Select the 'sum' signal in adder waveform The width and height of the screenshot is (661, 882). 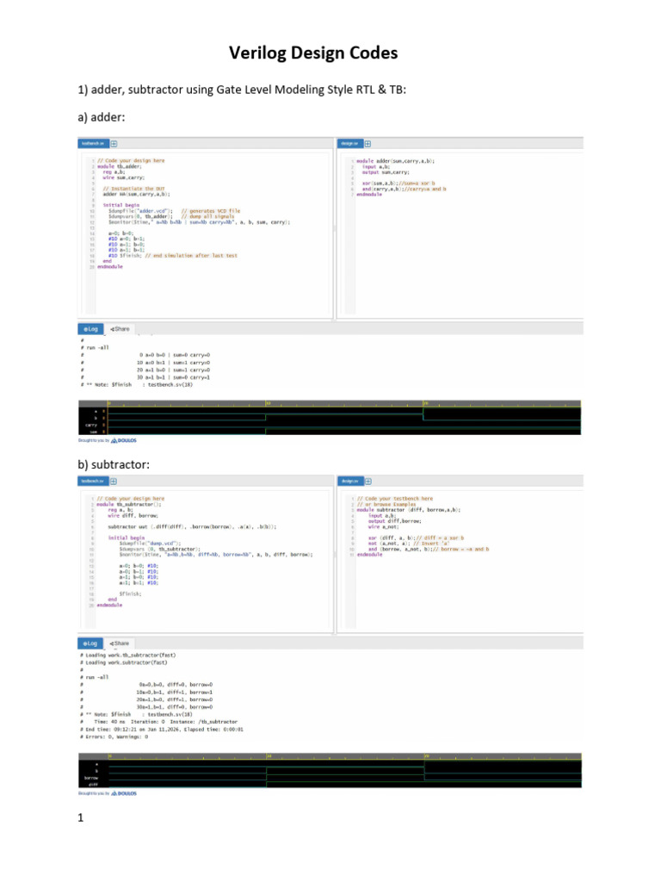[93, 432]
